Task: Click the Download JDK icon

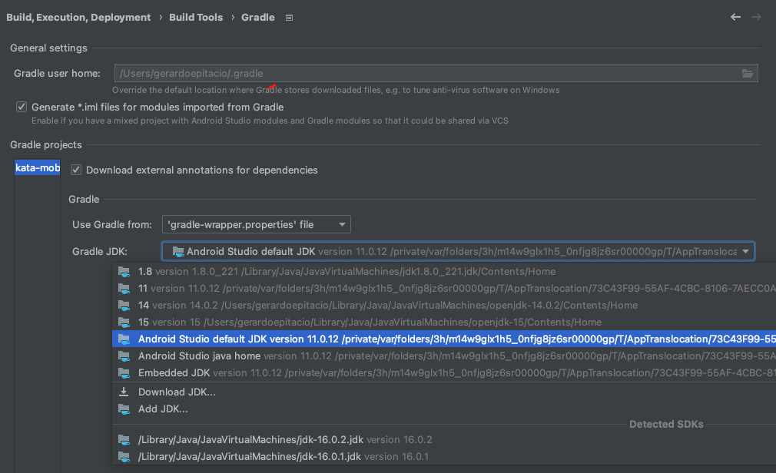Action: (x=124, y=392)
